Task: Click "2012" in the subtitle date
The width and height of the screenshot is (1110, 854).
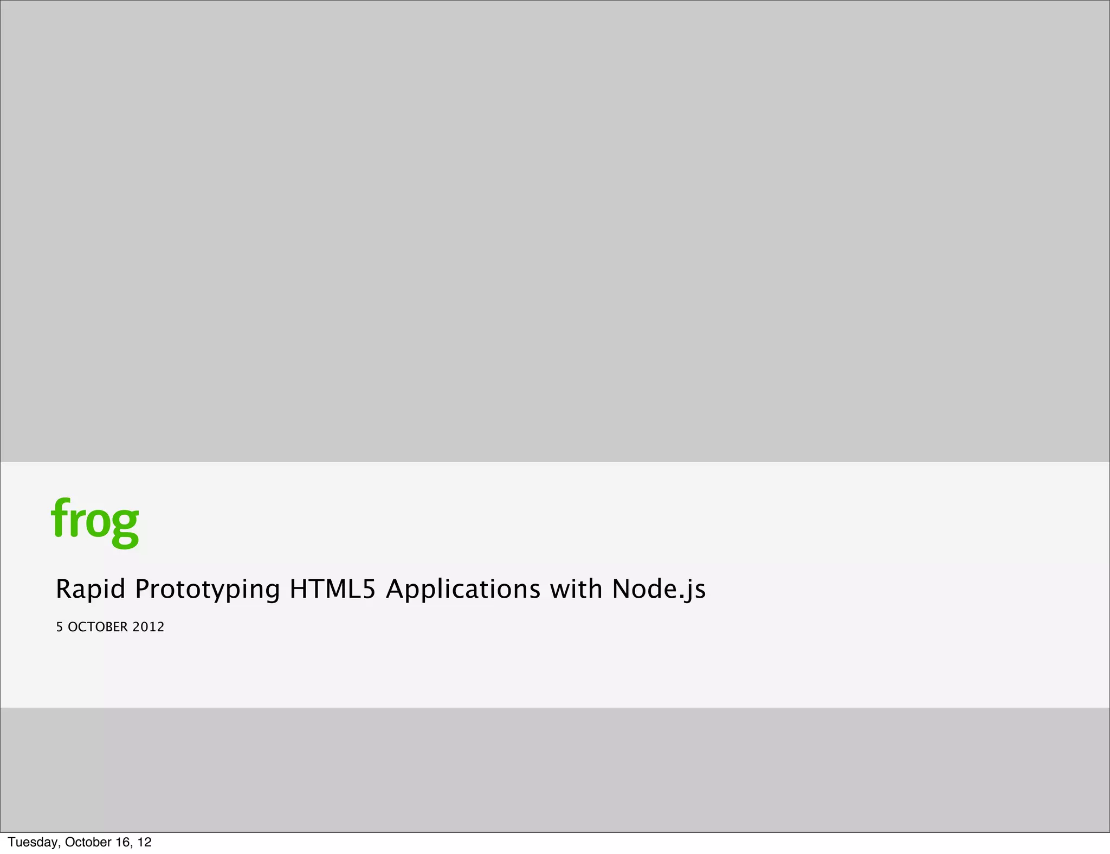Action: (149, 627)
